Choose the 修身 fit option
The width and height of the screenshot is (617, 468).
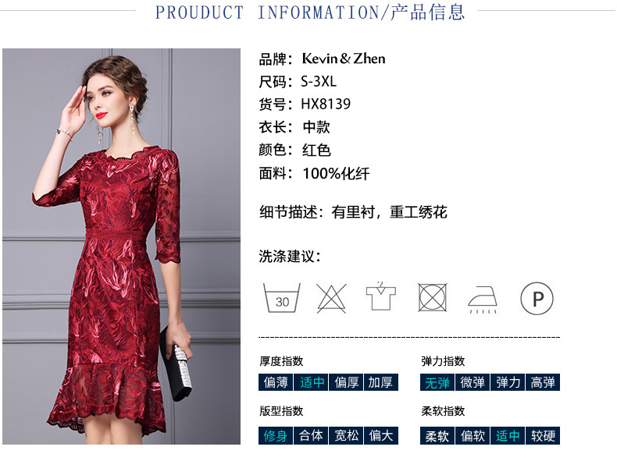[276, 435]
